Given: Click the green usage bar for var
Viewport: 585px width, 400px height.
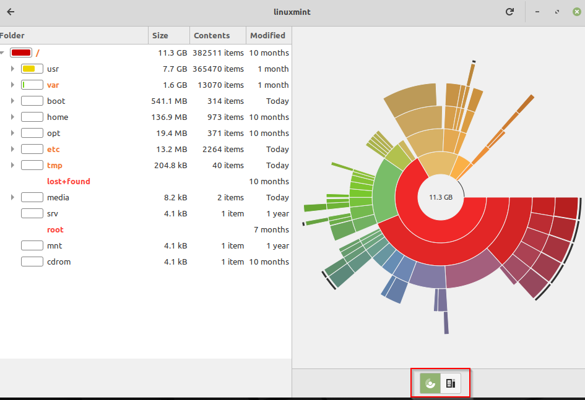Looking at the screenshot, I should tap(32, 85).
